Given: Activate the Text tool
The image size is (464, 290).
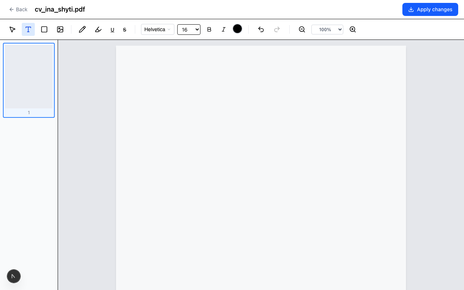Looking at the screenshot, I should point(28,29).
